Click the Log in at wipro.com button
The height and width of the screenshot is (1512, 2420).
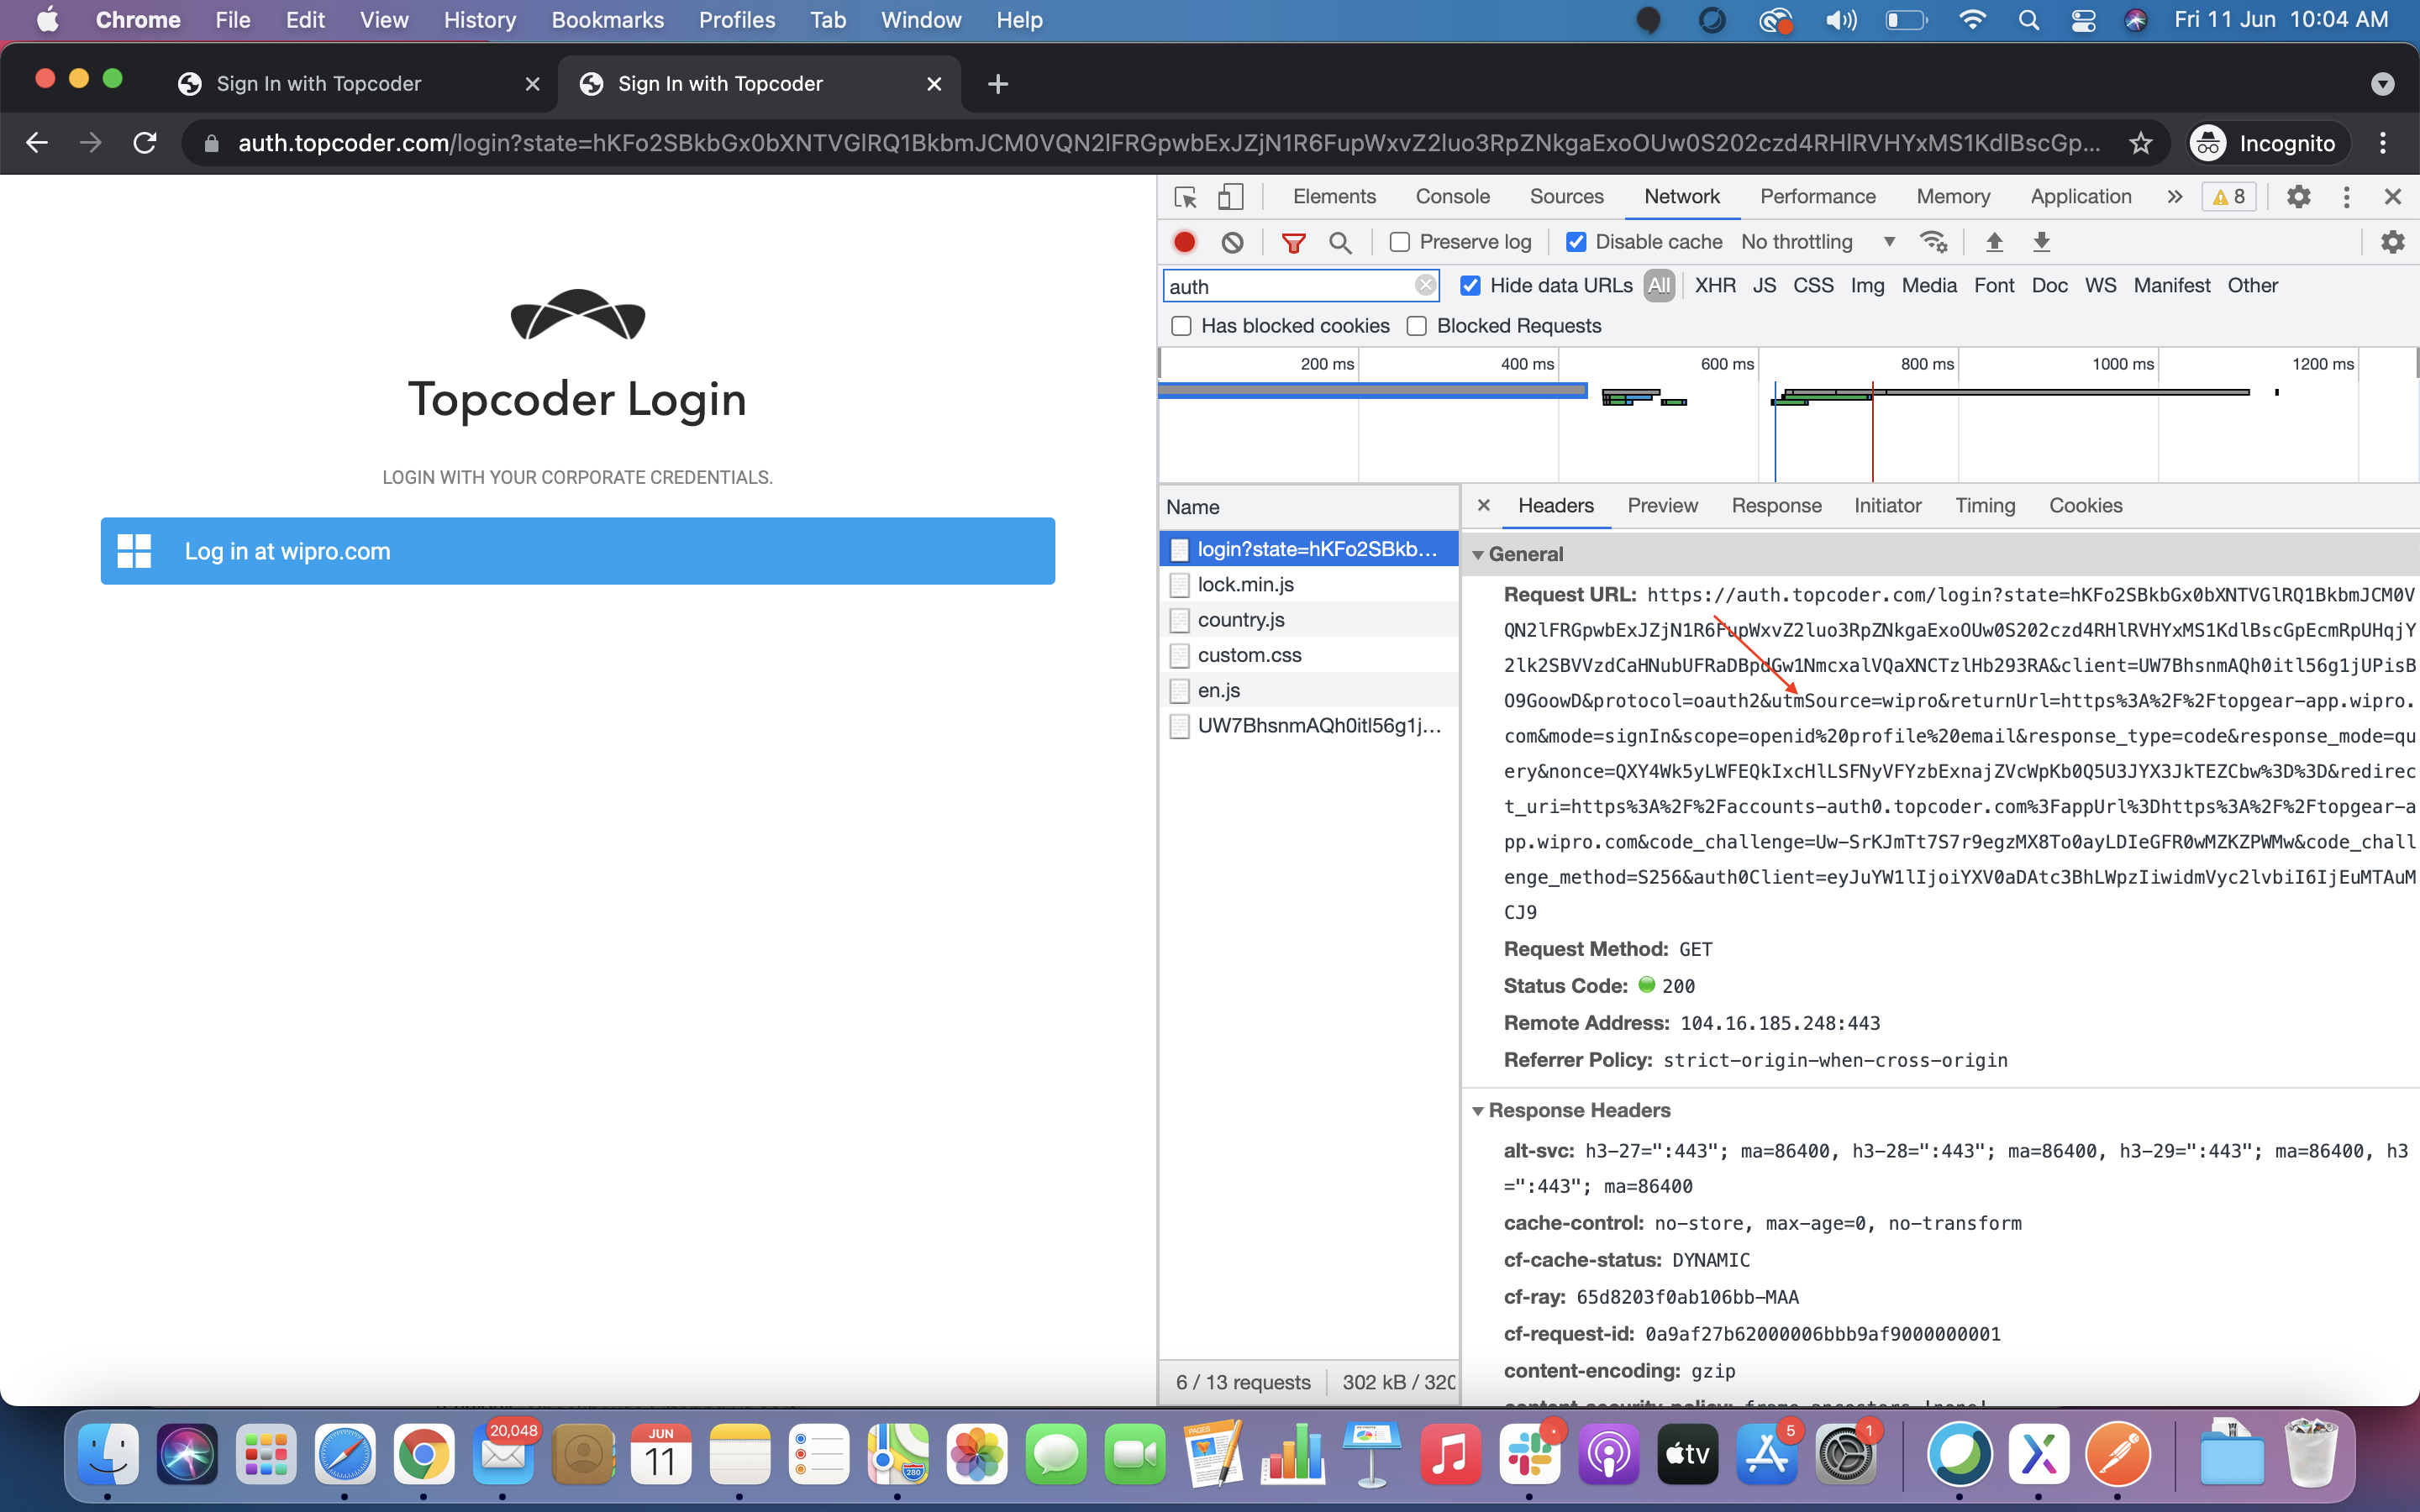(577, 550)
